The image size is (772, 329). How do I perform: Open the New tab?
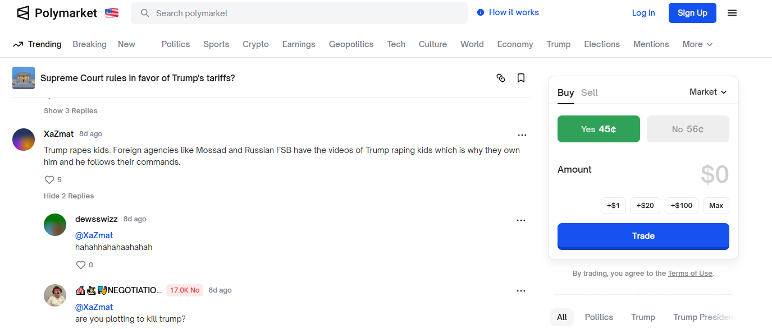point(126,44)
